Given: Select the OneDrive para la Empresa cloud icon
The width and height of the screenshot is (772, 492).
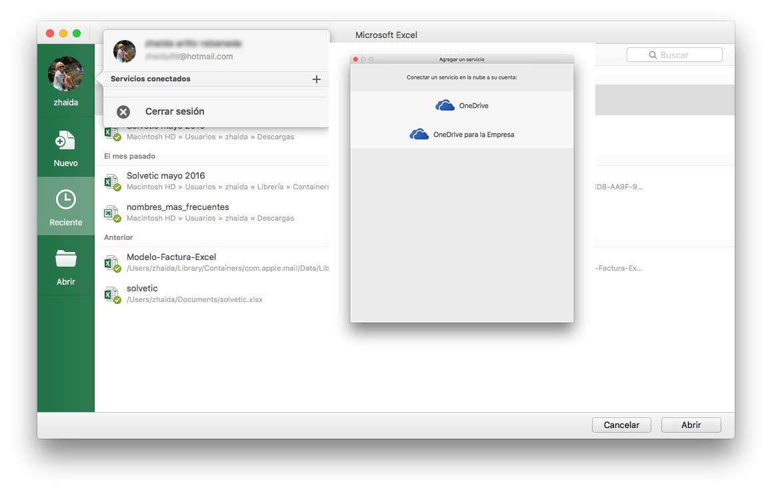Looking at the screenshot, I should (419, 134).
